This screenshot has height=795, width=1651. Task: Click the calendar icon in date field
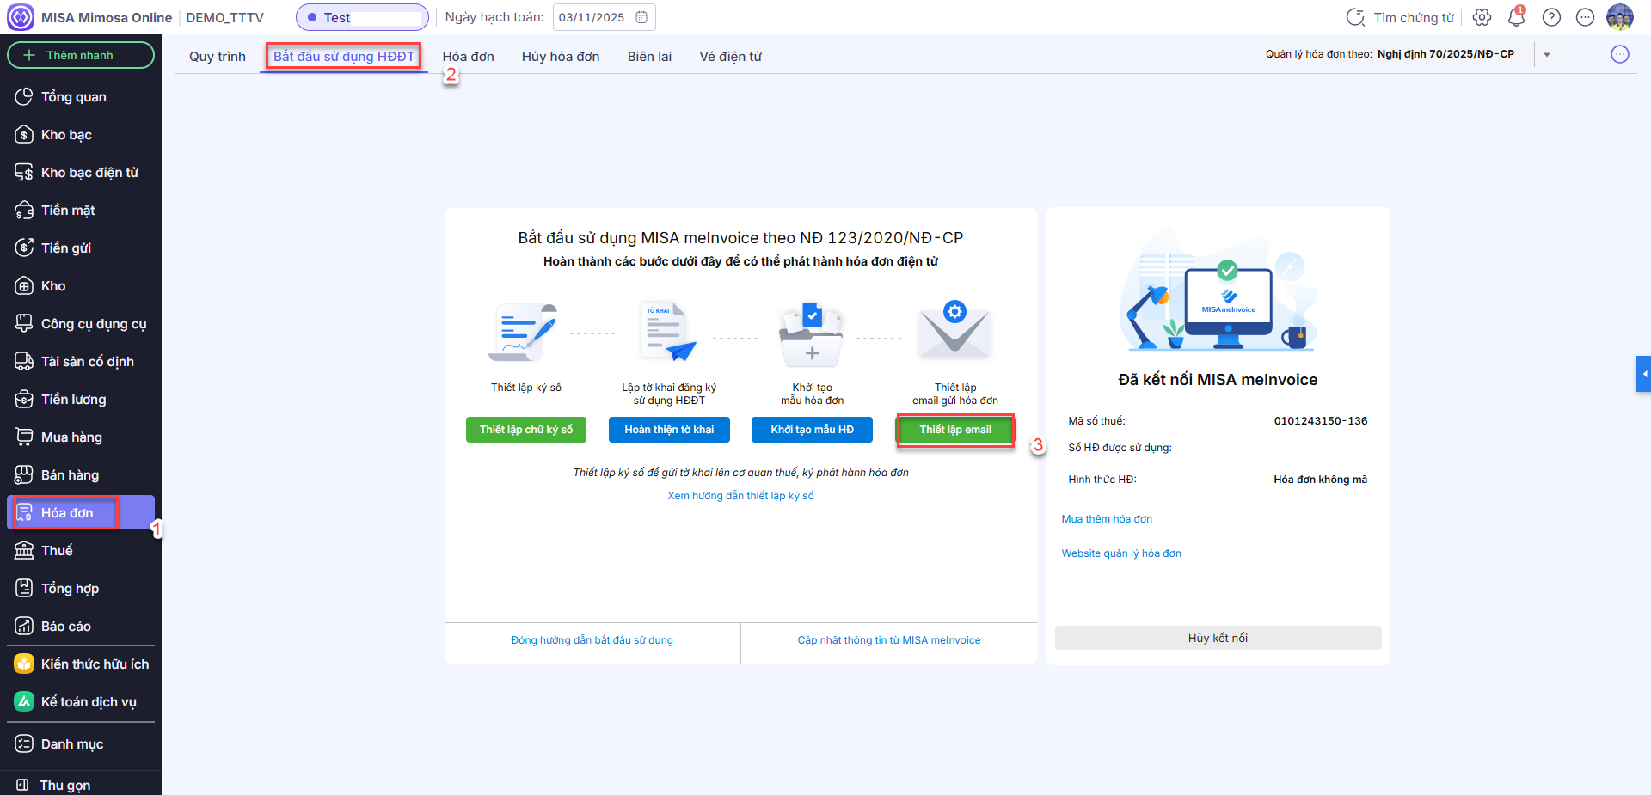(x=641, y=17)
